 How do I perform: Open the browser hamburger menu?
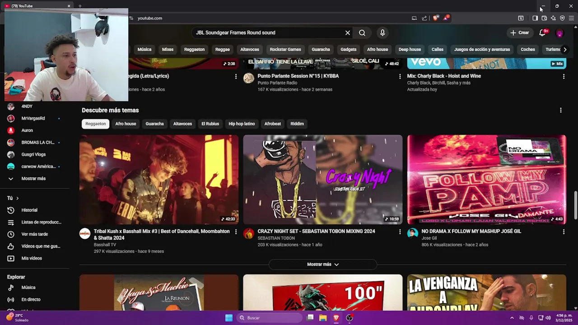[571, 18]
